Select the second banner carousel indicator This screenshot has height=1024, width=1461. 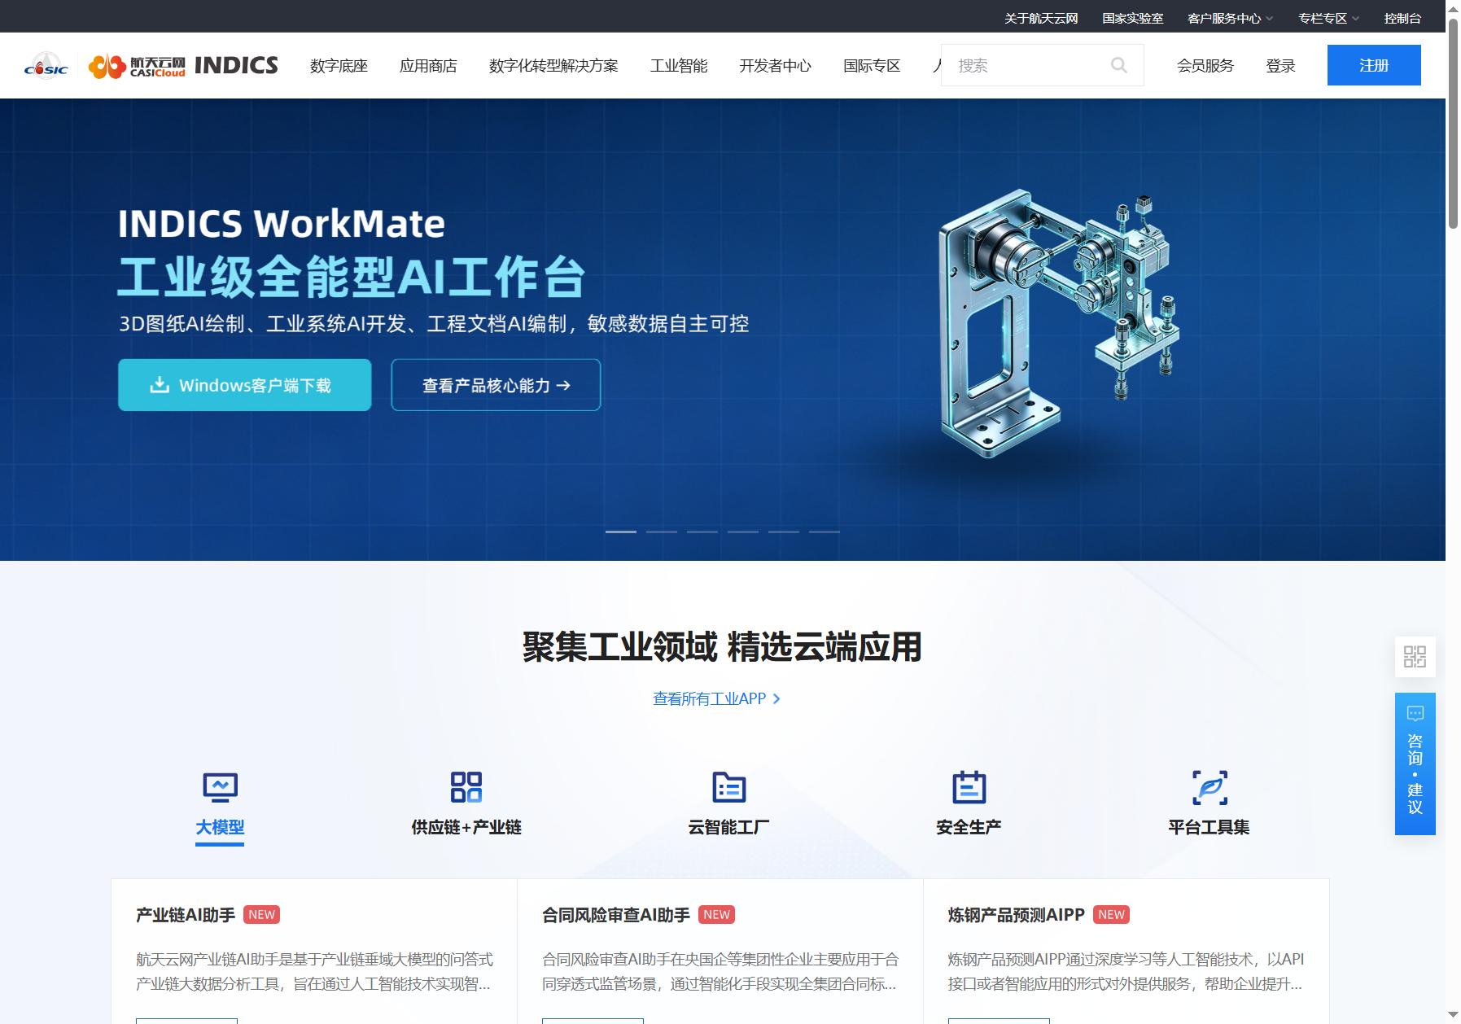[x=662, y=532]
